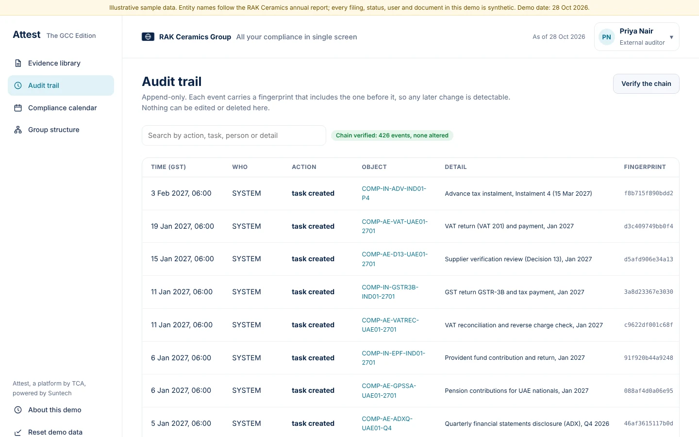Open task link COMP-IN-ADV-IND01-P4
This screenshot has width=699, height=437.
(x=394, y=193)
